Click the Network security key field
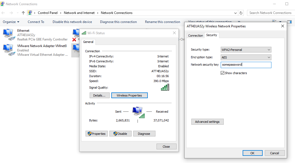The image size is (295, 163). [x=246, y=65]
